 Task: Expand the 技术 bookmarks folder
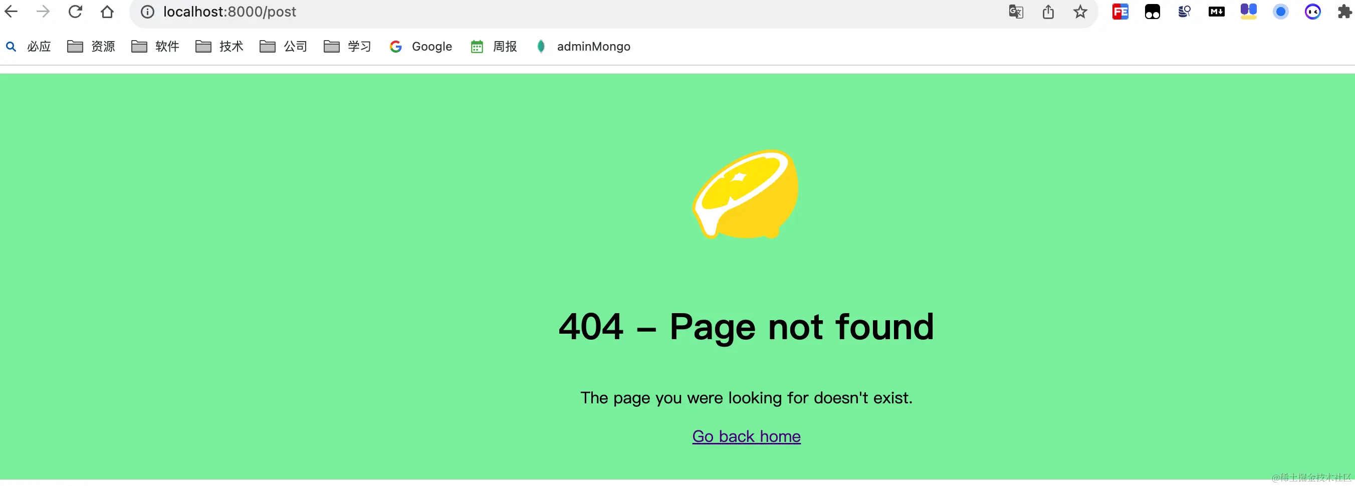pyautogui.click(x=219, y=46)
